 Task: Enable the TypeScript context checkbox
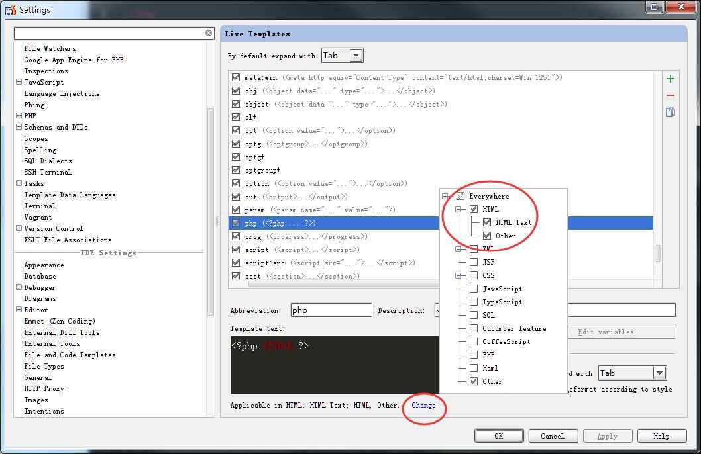tap(474, 302)
